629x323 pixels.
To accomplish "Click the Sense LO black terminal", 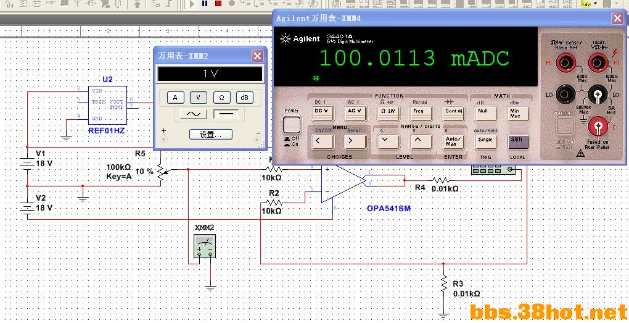I will [565, 95].
